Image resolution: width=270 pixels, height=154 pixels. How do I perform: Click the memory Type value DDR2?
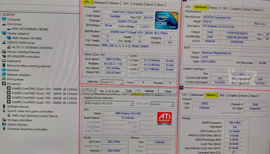(x=205, y=104)
